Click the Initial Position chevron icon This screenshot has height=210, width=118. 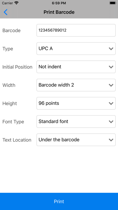point(111,67)
